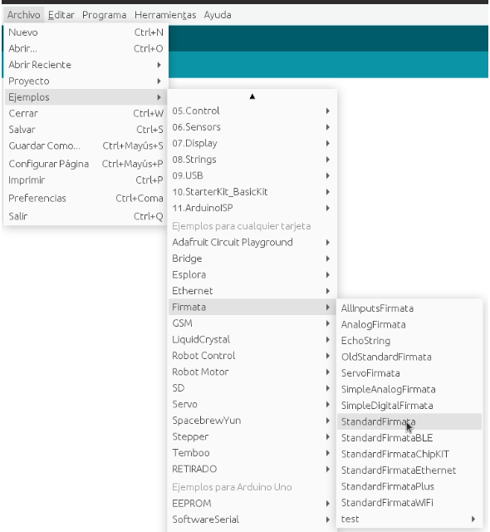The width and height of the screenshot is (490, 532).
Task: Choose Nuevo from the Archivo menu
Action: coord(86,32)
